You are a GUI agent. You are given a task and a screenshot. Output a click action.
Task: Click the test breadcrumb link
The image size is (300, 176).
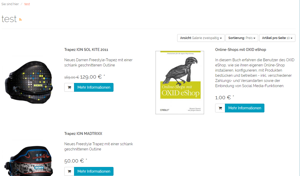pos(27,4)
